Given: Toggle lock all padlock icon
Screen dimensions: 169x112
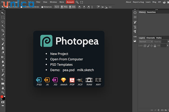Looking at the screenshot, I should [x=155, y=46].
